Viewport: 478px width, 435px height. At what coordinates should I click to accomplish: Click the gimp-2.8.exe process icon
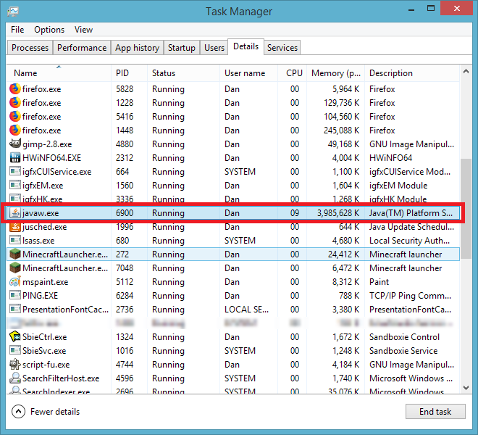(x=15, y=144)
